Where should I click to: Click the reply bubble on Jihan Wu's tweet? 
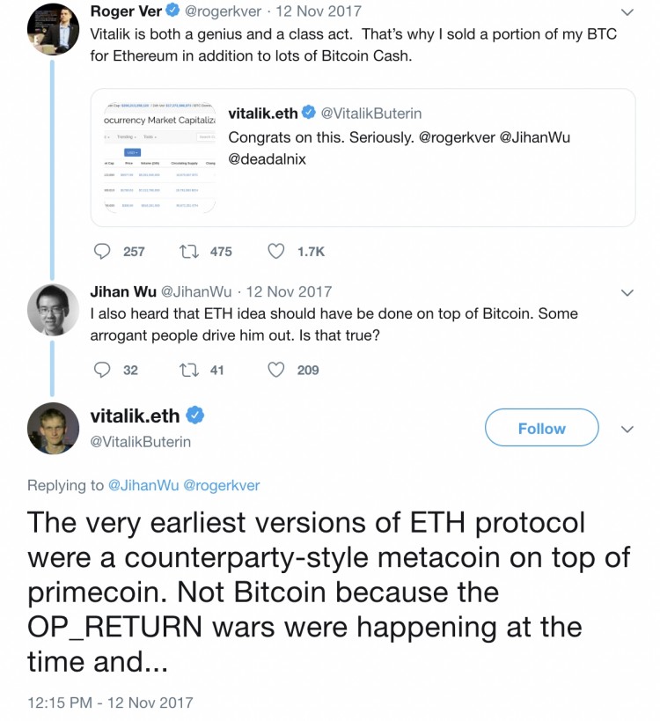click(x=101, y=370)
